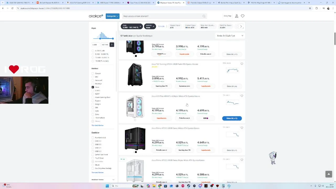
Task: Show all brands with Tümünü Göster under Markası
Action: (x=97, y=125)
